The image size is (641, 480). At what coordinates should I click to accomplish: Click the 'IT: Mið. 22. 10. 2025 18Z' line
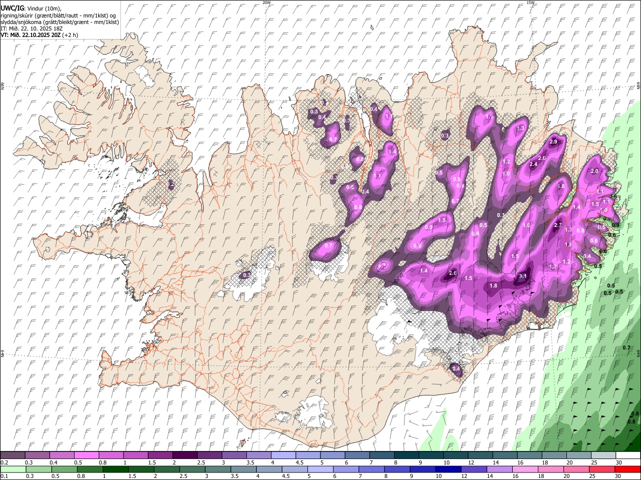[x=32, y=28]
